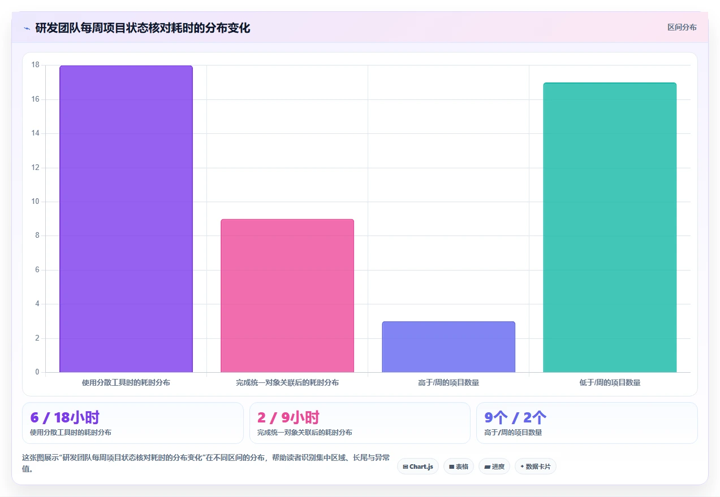
Task: Open the 9个 / 2个 stat card
Action: coord(587,423)
